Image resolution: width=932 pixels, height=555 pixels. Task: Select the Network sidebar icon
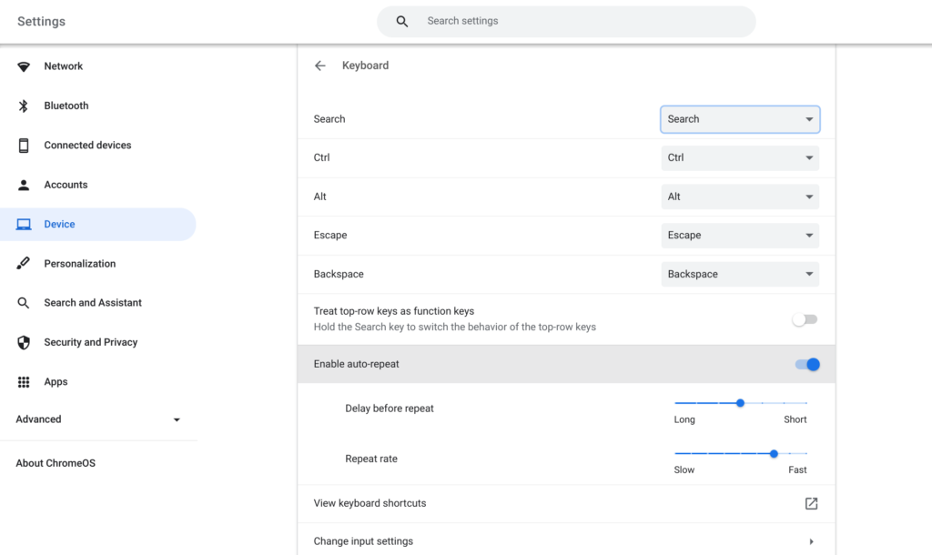25,66
